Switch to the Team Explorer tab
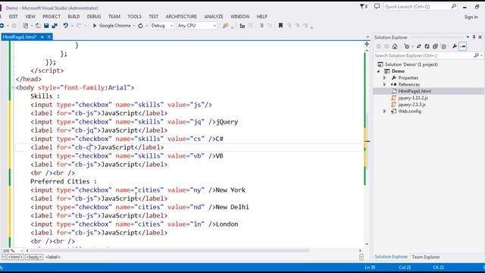The width and height of the screenshot is (485, 273). point(426,257)
